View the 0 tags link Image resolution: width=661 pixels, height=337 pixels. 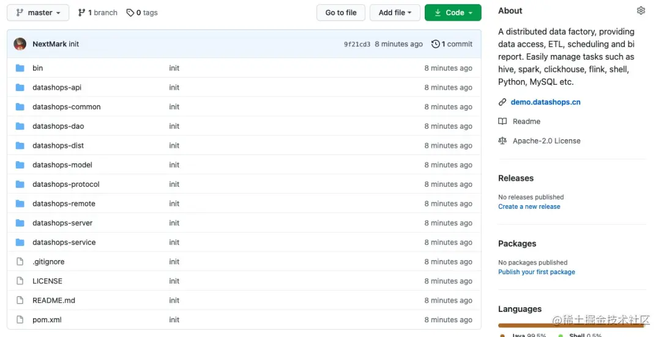142,13
